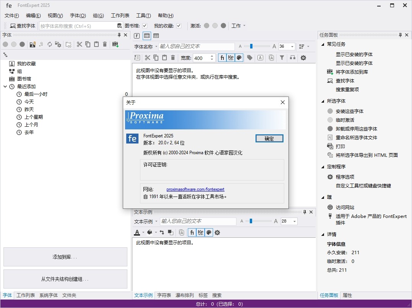The image size is (412, 308).
Task: Switch to the 字符表 tab
Action: 164,295
